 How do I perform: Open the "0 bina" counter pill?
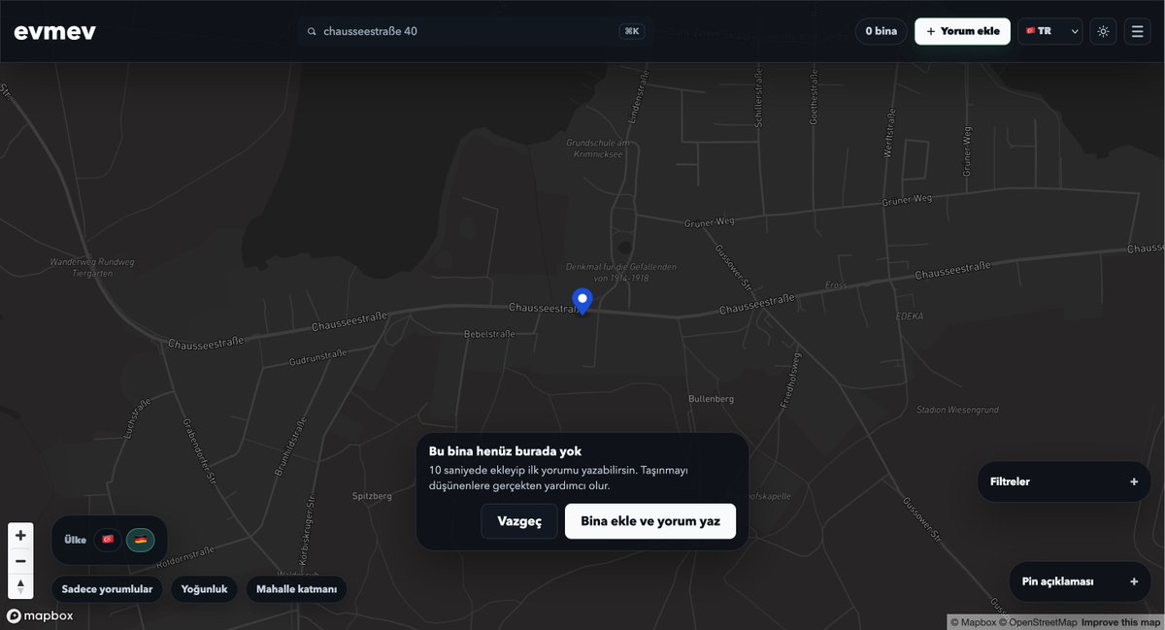[x=882, y=31]
